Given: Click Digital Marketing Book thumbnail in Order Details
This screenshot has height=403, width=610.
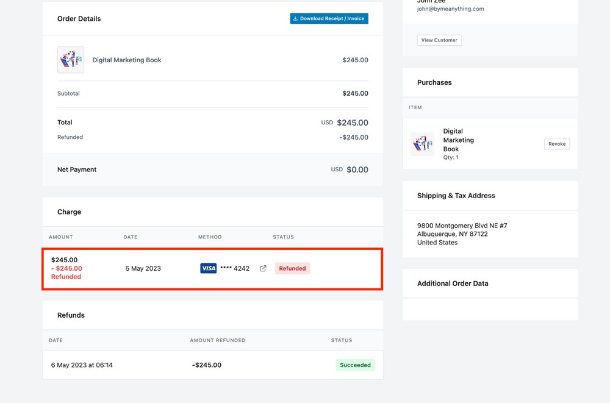Looking at the screenshot, I should pos(71,60).
